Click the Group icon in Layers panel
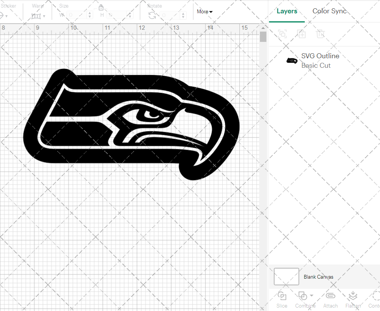380x311 pixels. (x=282, y=34)
